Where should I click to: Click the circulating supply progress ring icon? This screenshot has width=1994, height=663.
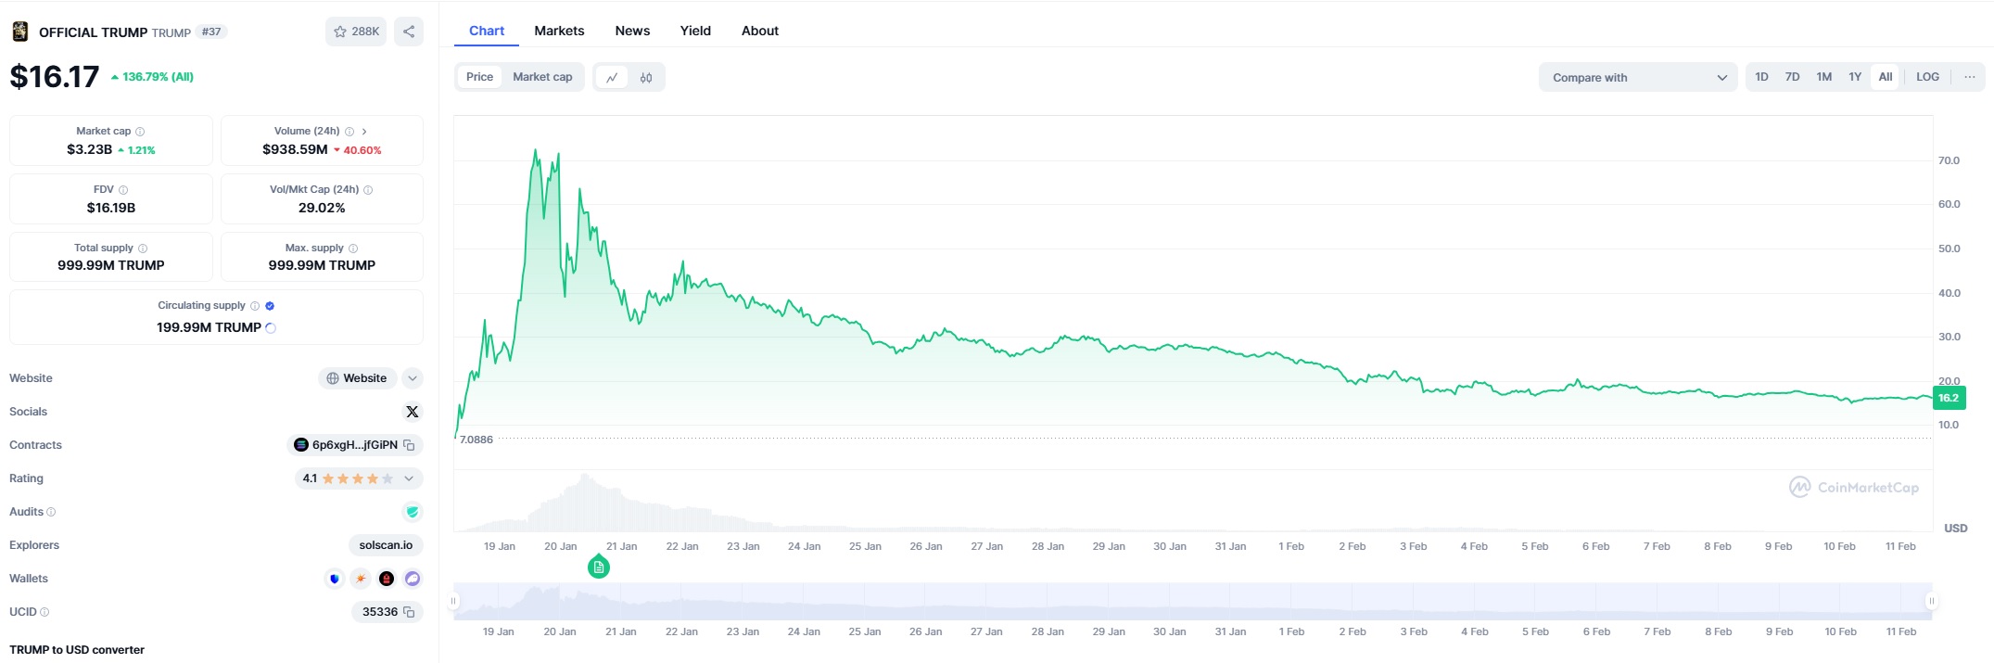point(271,328)
